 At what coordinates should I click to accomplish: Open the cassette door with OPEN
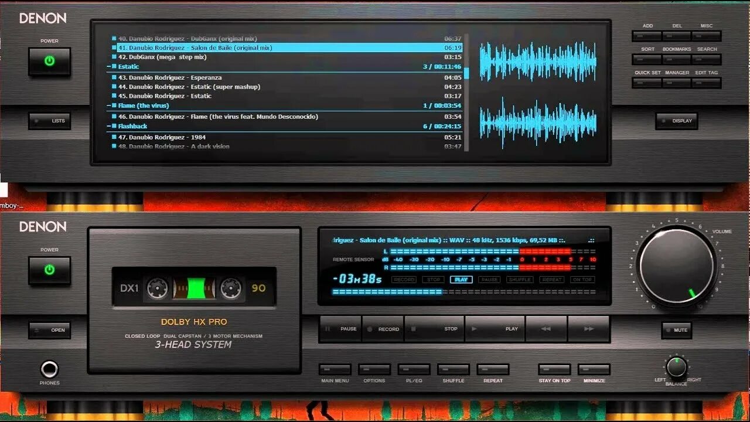click(50, 330)
